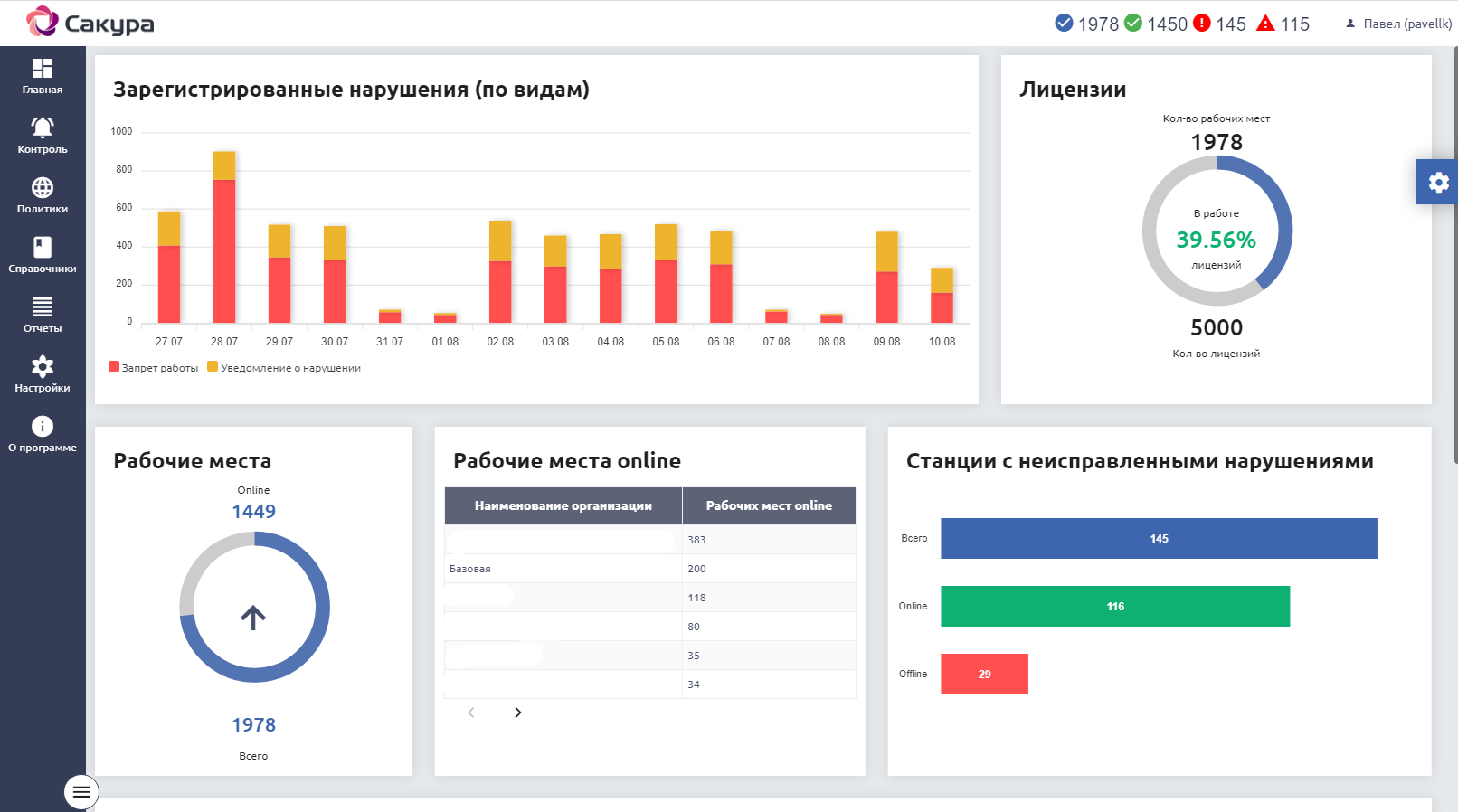1458x812 pixels.
Task: Click the green checkmark status icon near 1450
Action: point(1133,23)
